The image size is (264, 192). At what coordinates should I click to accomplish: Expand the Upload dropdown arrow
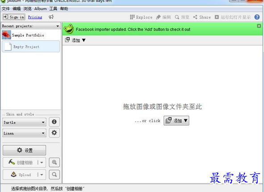[41, 175]
